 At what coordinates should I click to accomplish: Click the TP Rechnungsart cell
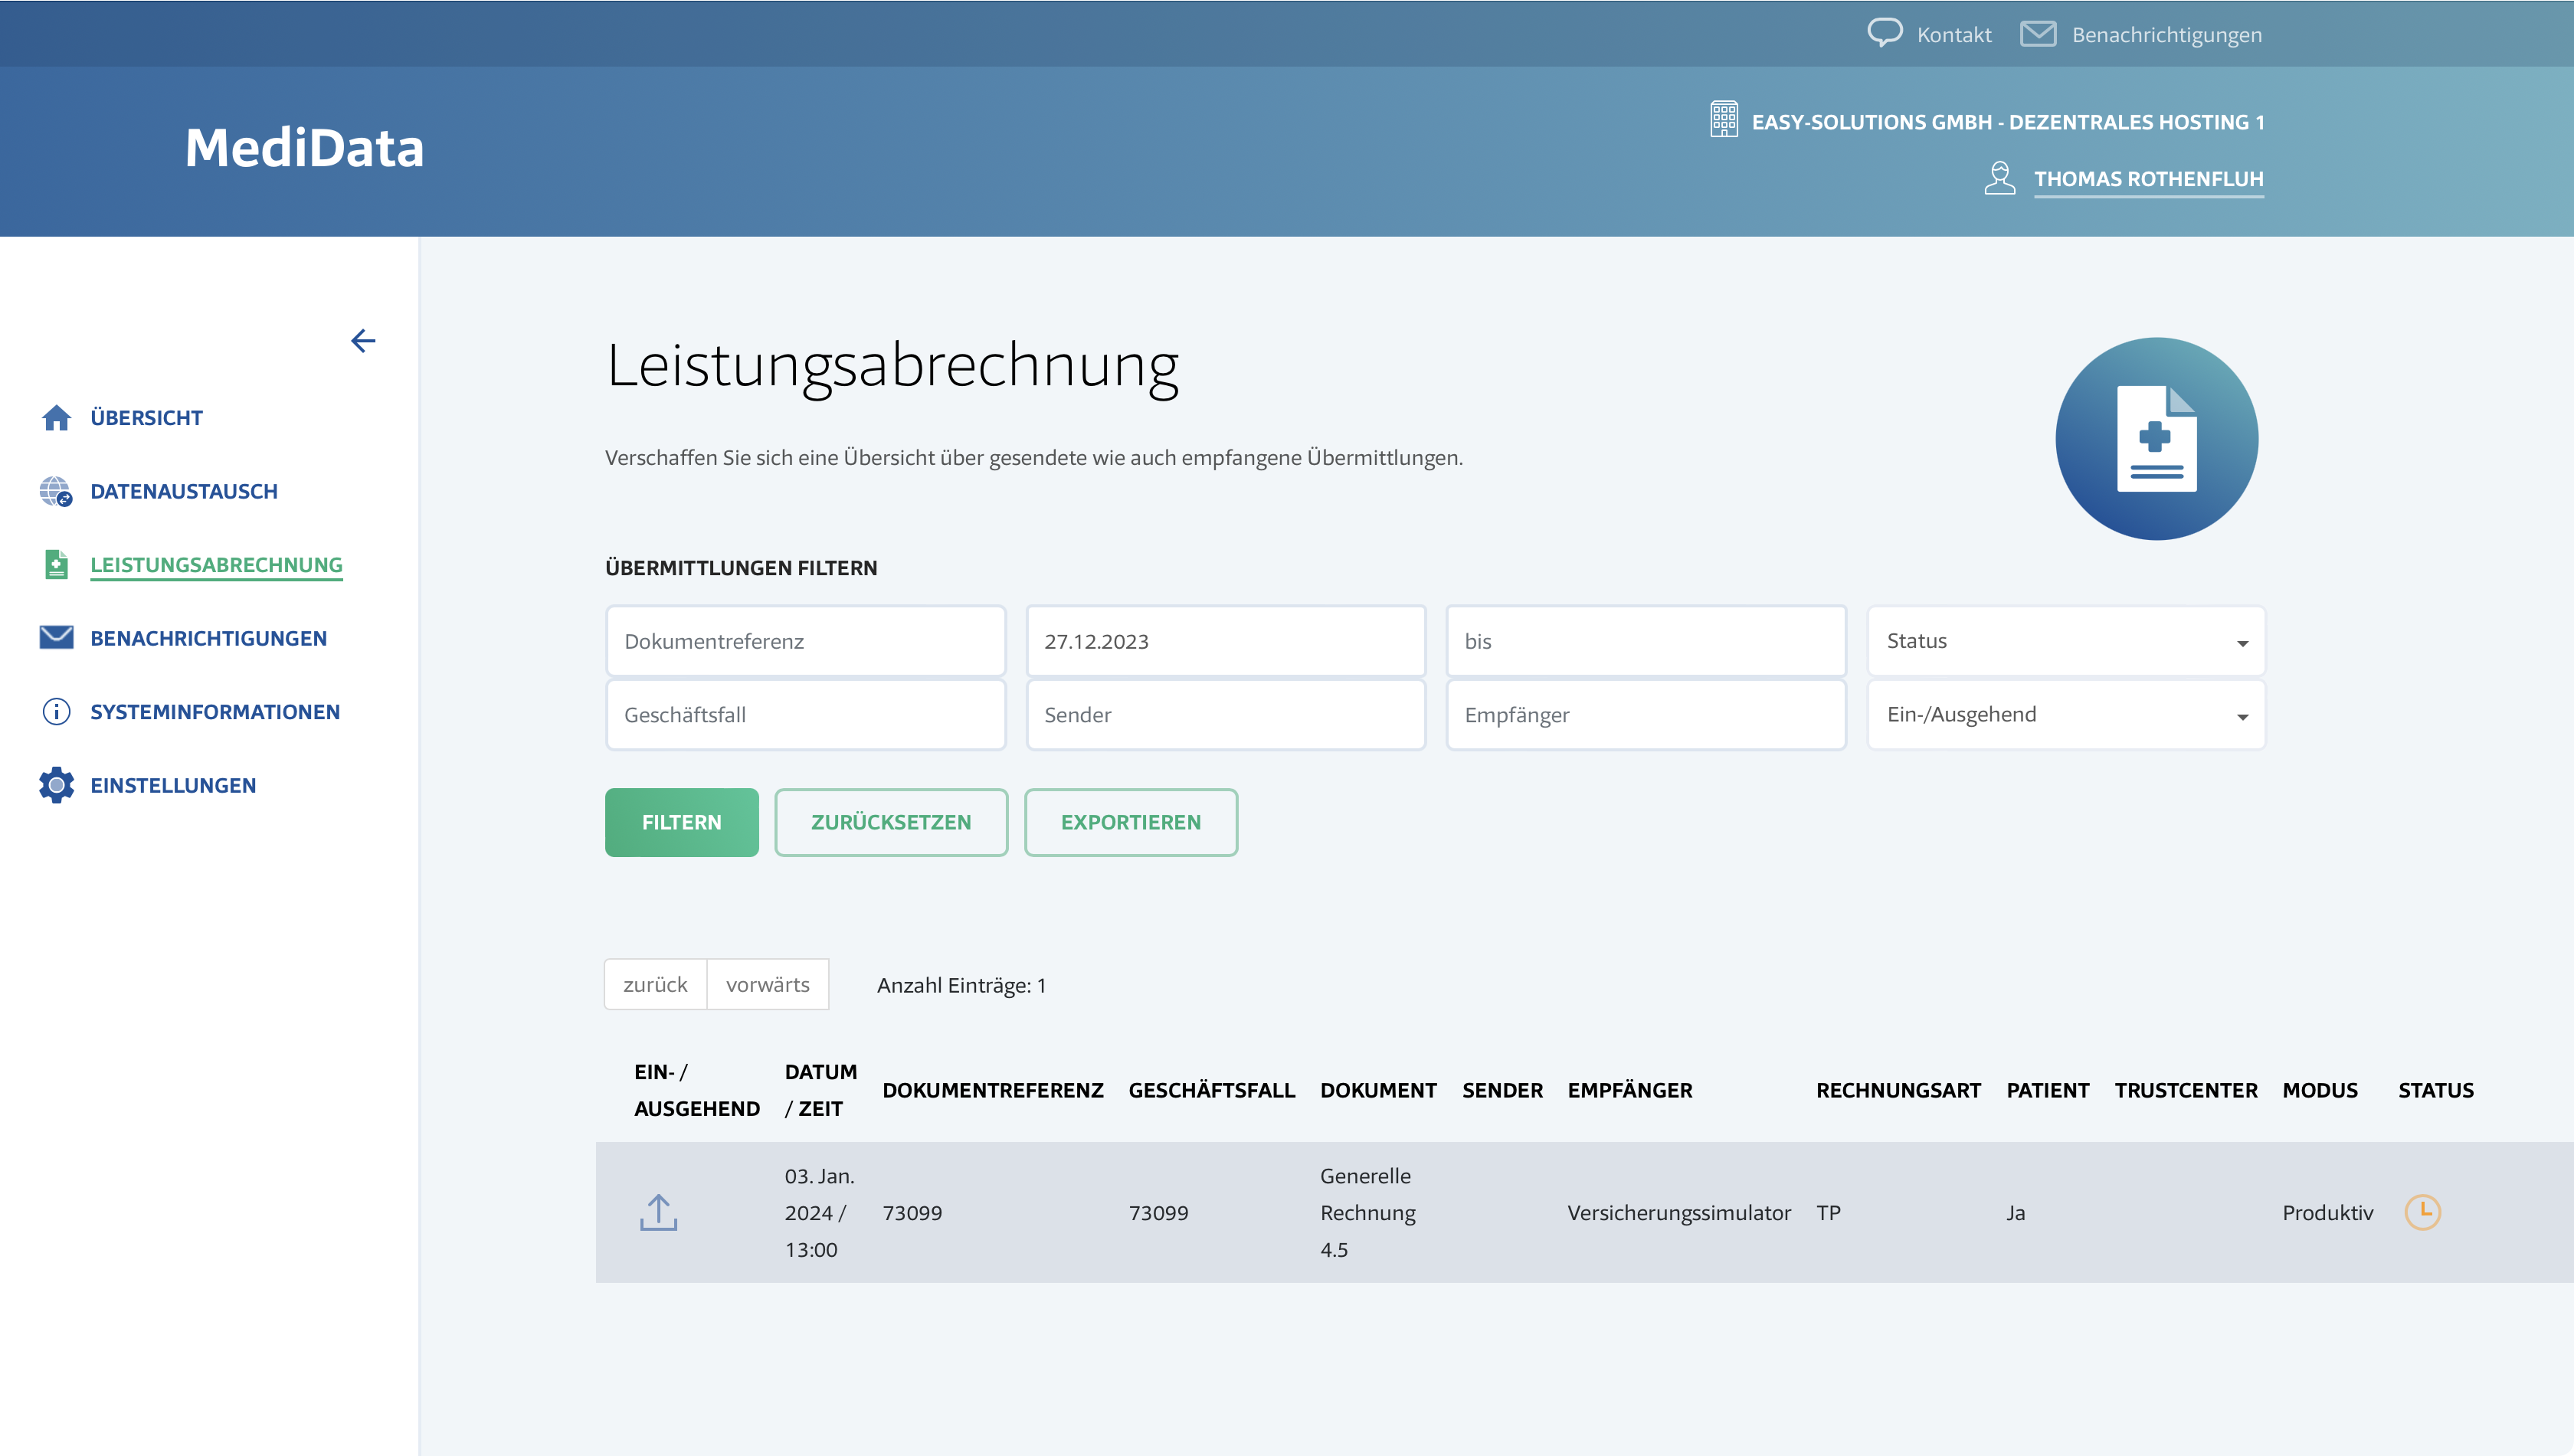(1828, 1213)
